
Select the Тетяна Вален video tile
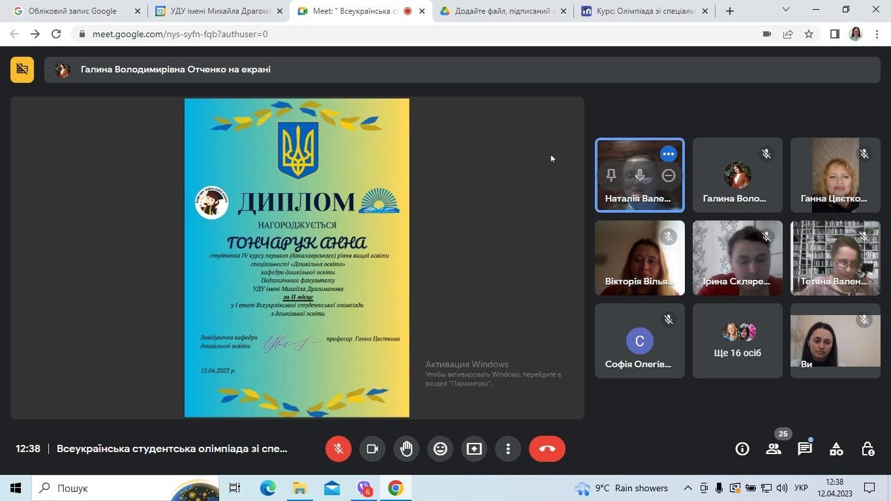(836, 258)
